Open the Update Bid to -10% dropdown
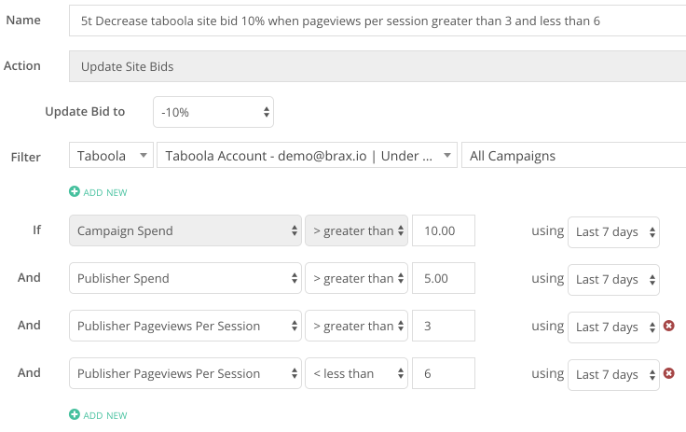Screen dimensions: 686x432 [213, 112]
